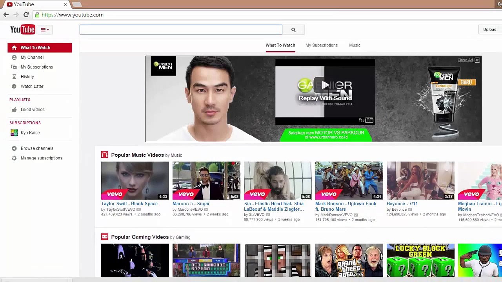This screenshot has height=282, width=502.
Task: Click the thumbs-up Liked videos icon
Action: [x=14, y=110]
